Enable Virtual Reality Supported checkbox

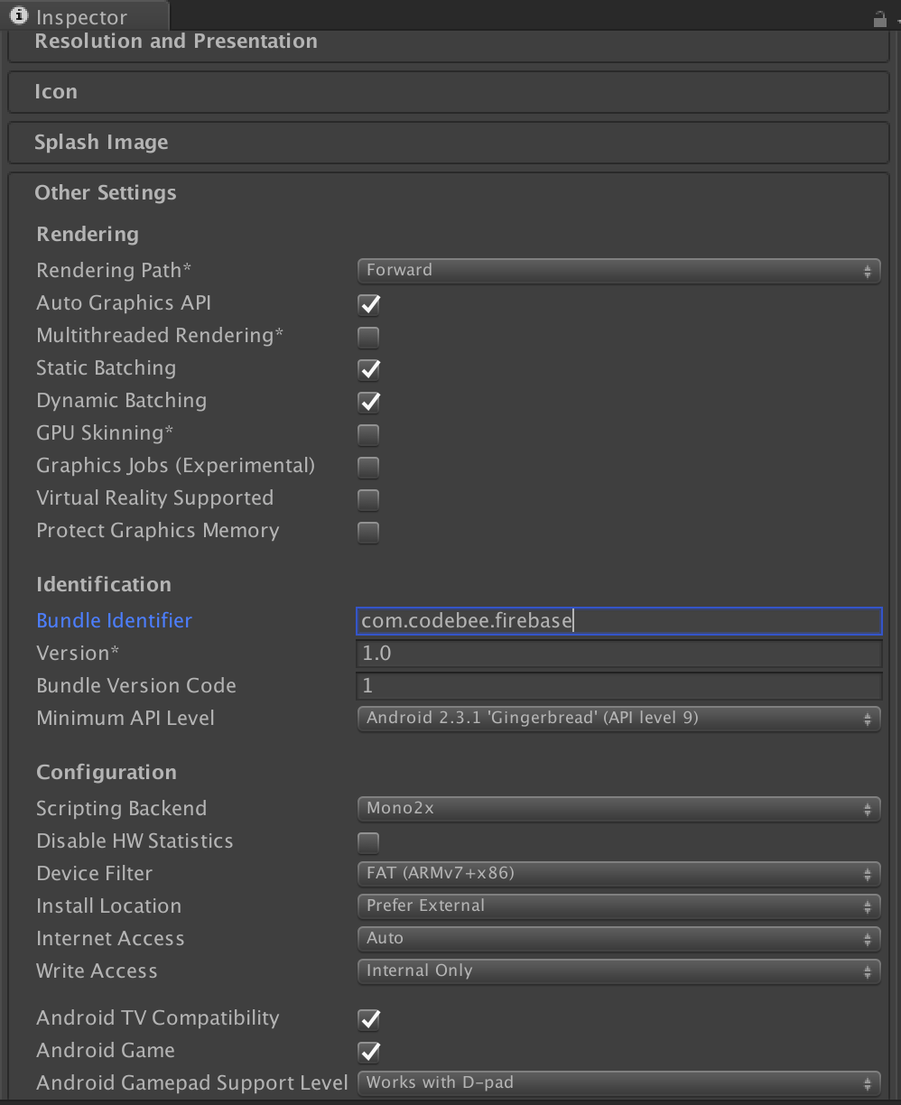click(368, 499)
